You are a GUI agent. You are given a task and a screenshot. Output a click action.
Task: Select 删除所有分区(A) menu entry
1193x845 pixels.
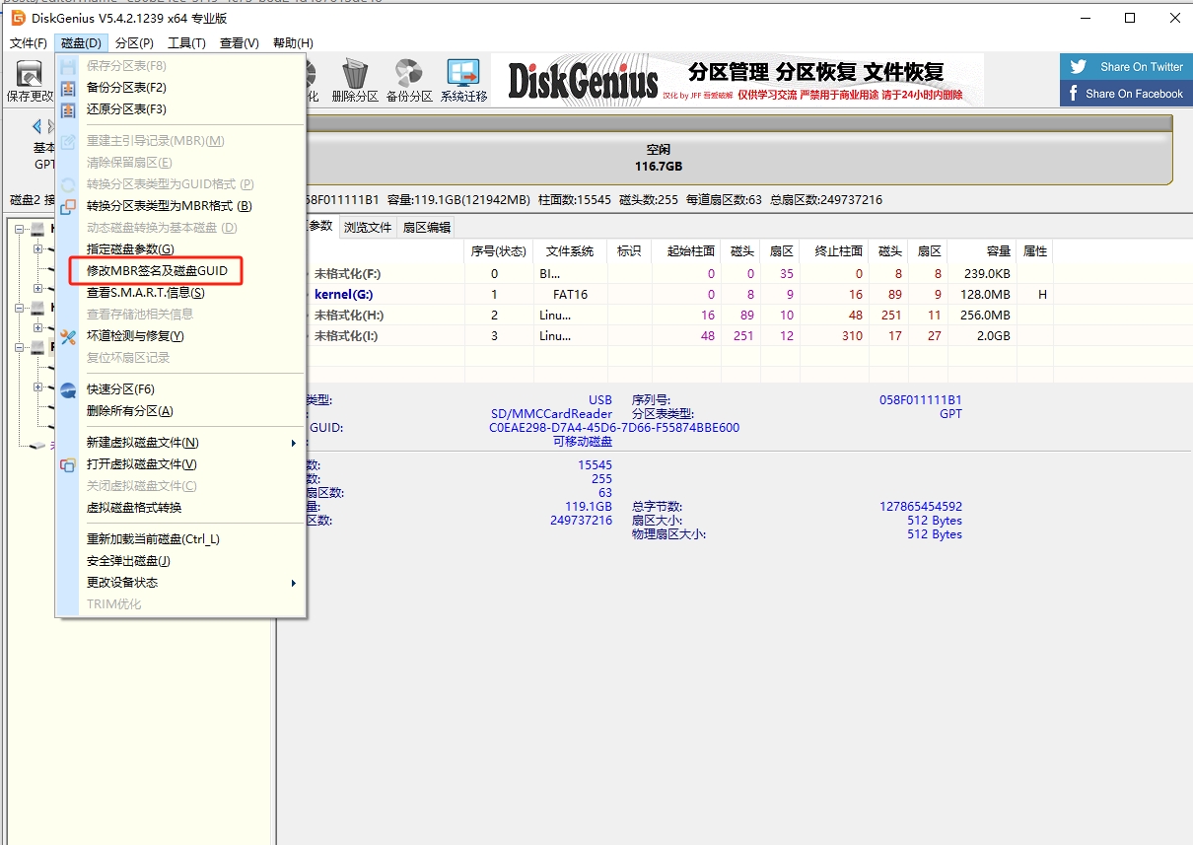[x=180, y=411]
